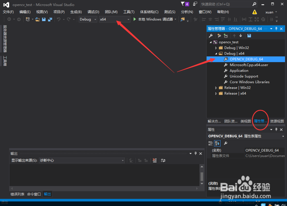The height and width of the screenshot is (206, 287).
Task: Switch to the 资源视图 tab
Action: coord(277,121)
